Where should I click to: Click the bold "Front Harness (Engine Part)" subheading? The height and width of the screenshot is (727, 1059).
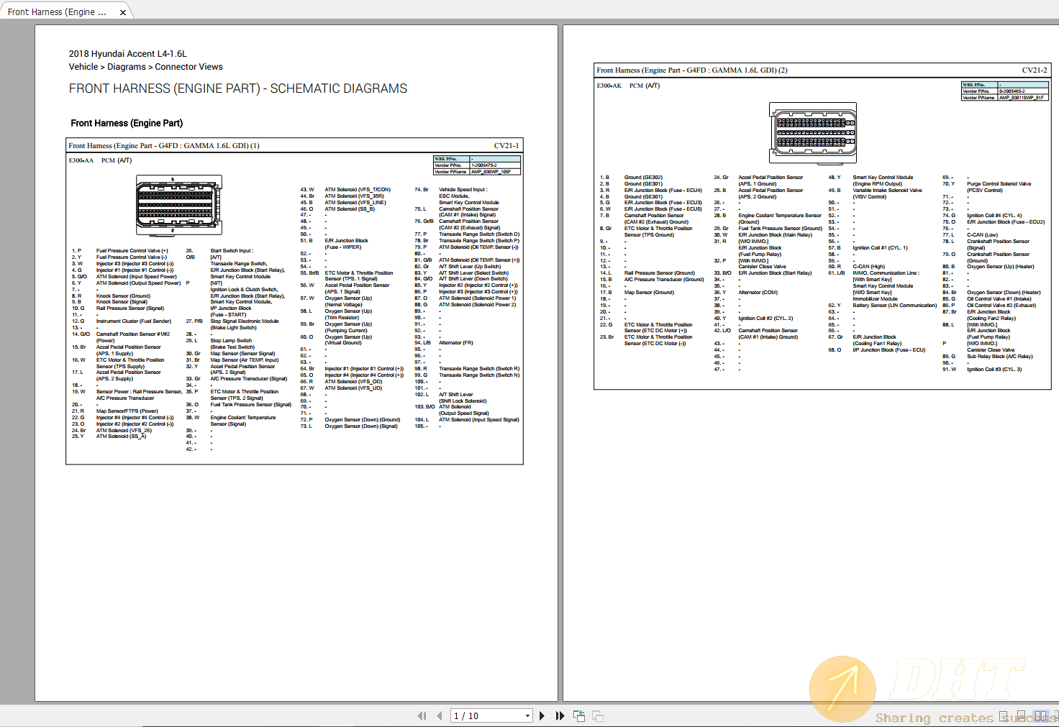tap(127, 123)
